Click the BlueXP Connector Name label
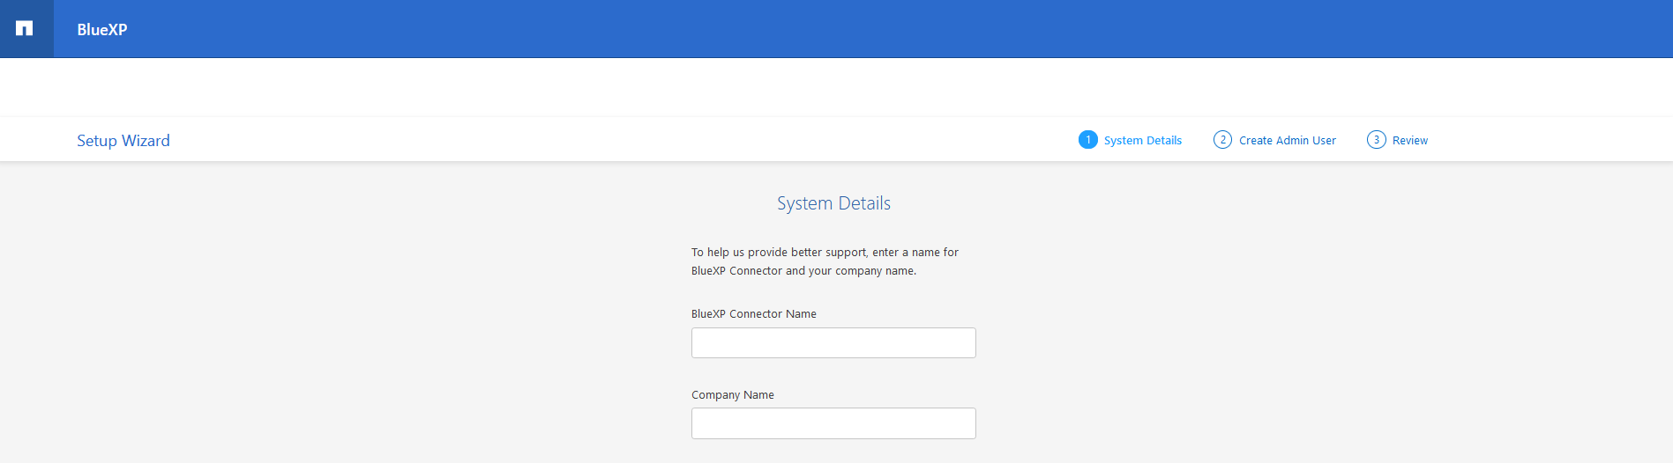This screenshot has width=1673, height=463. 754,314
